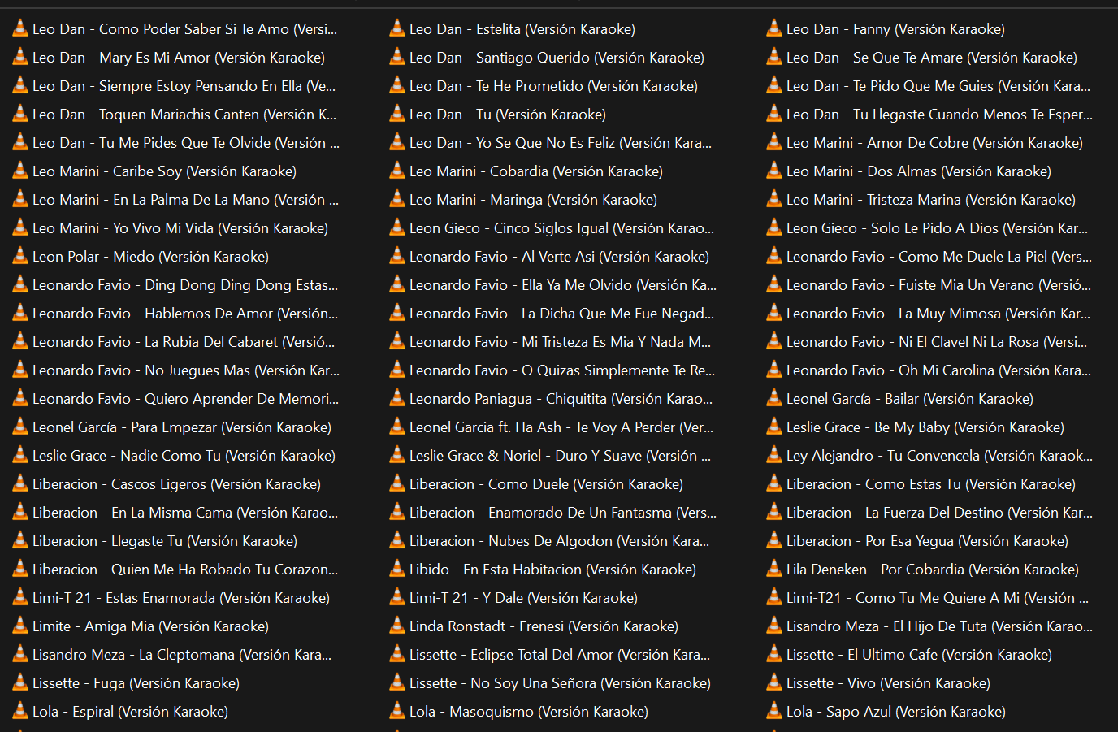Select icon of Lila Deneken - Por Cobardia
Viewport: 1118px width, 732px height.
click(774, 569)
